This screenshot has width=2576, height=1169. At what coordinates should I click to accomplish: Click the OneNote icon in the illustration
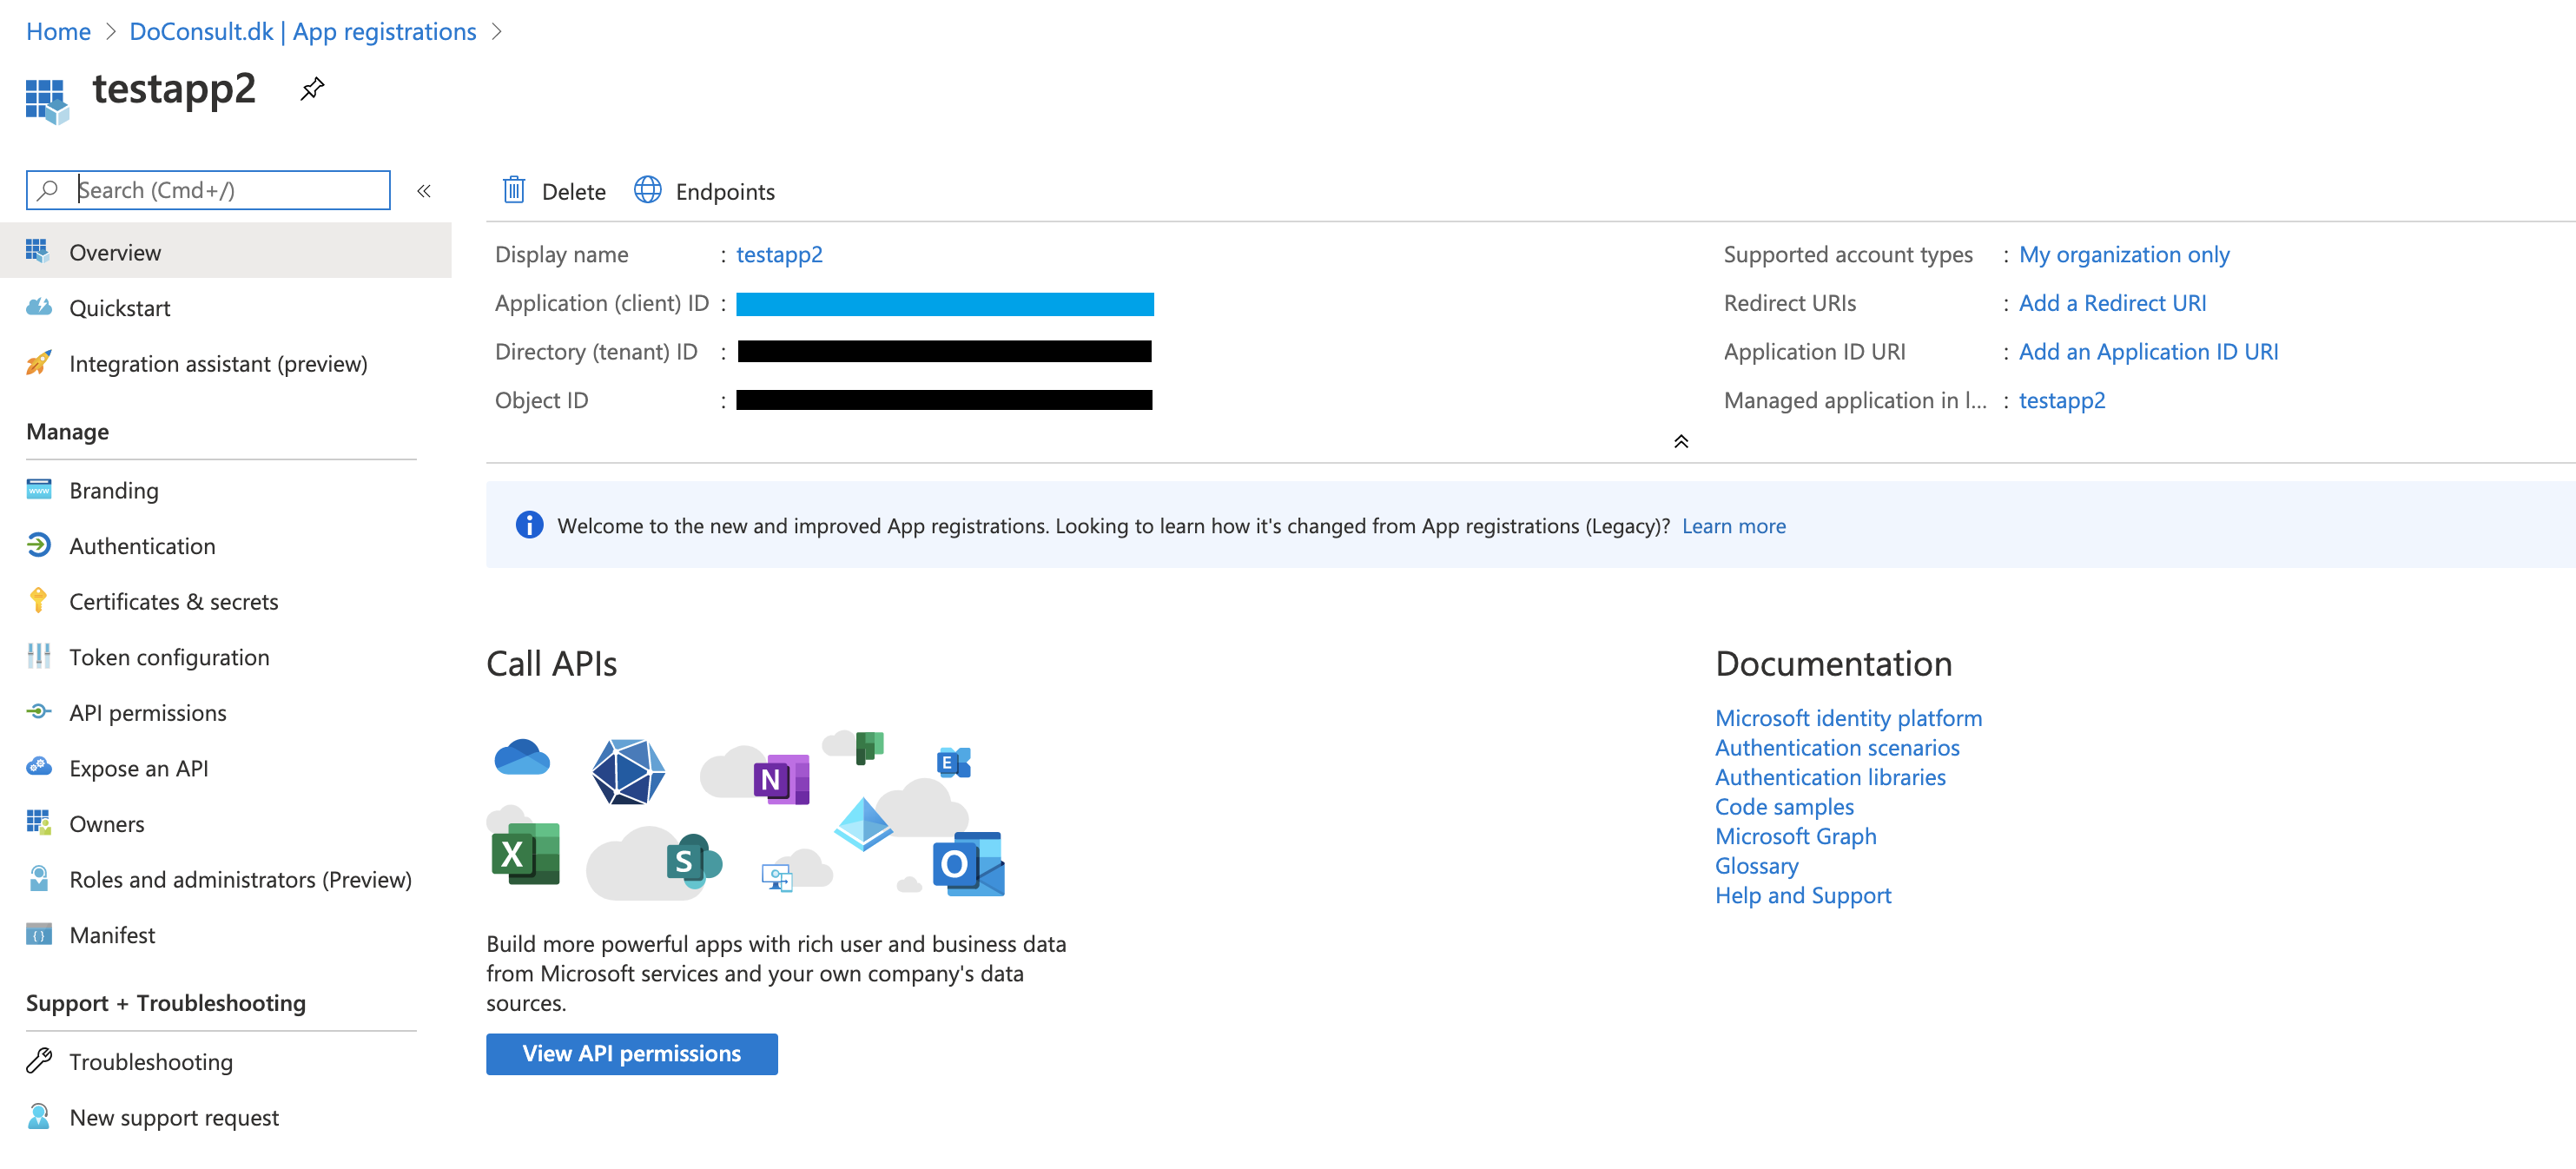click(x=781, y=779)
